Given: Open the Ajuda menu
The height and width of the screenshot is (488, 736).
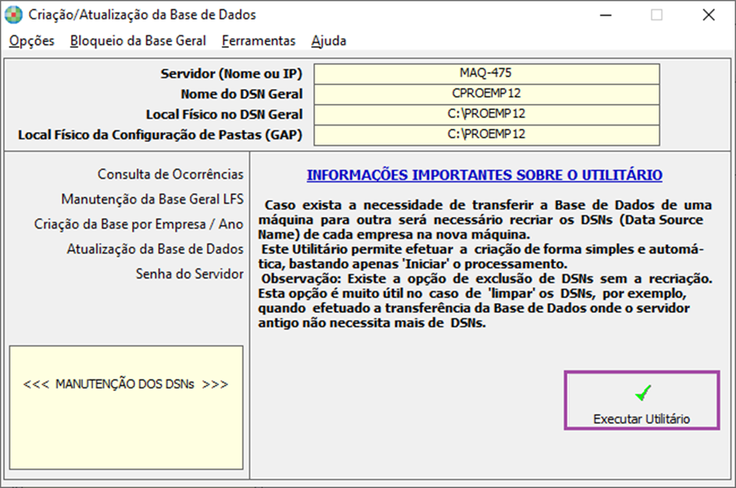Looking at the screenshot, I should 329,41.
